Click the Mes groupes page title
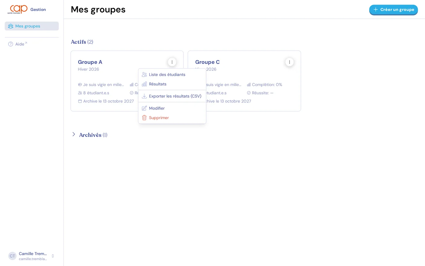425x266 pixels. point(98,9)
